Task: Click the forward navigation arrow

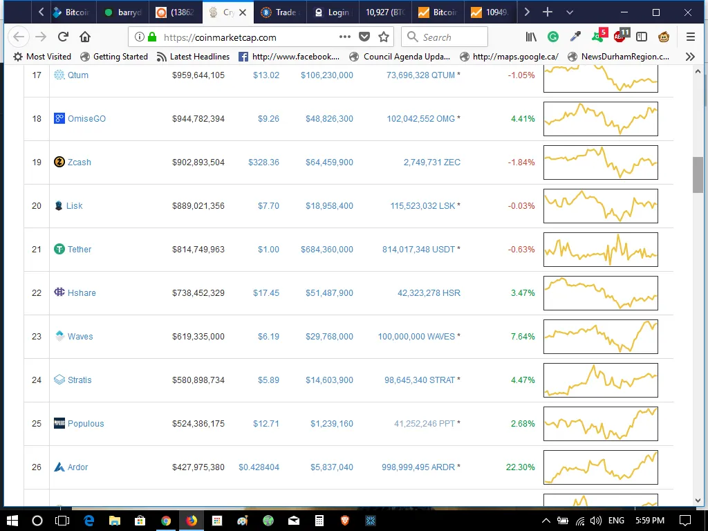Action: pyautogui.click(x=41, y=37)
